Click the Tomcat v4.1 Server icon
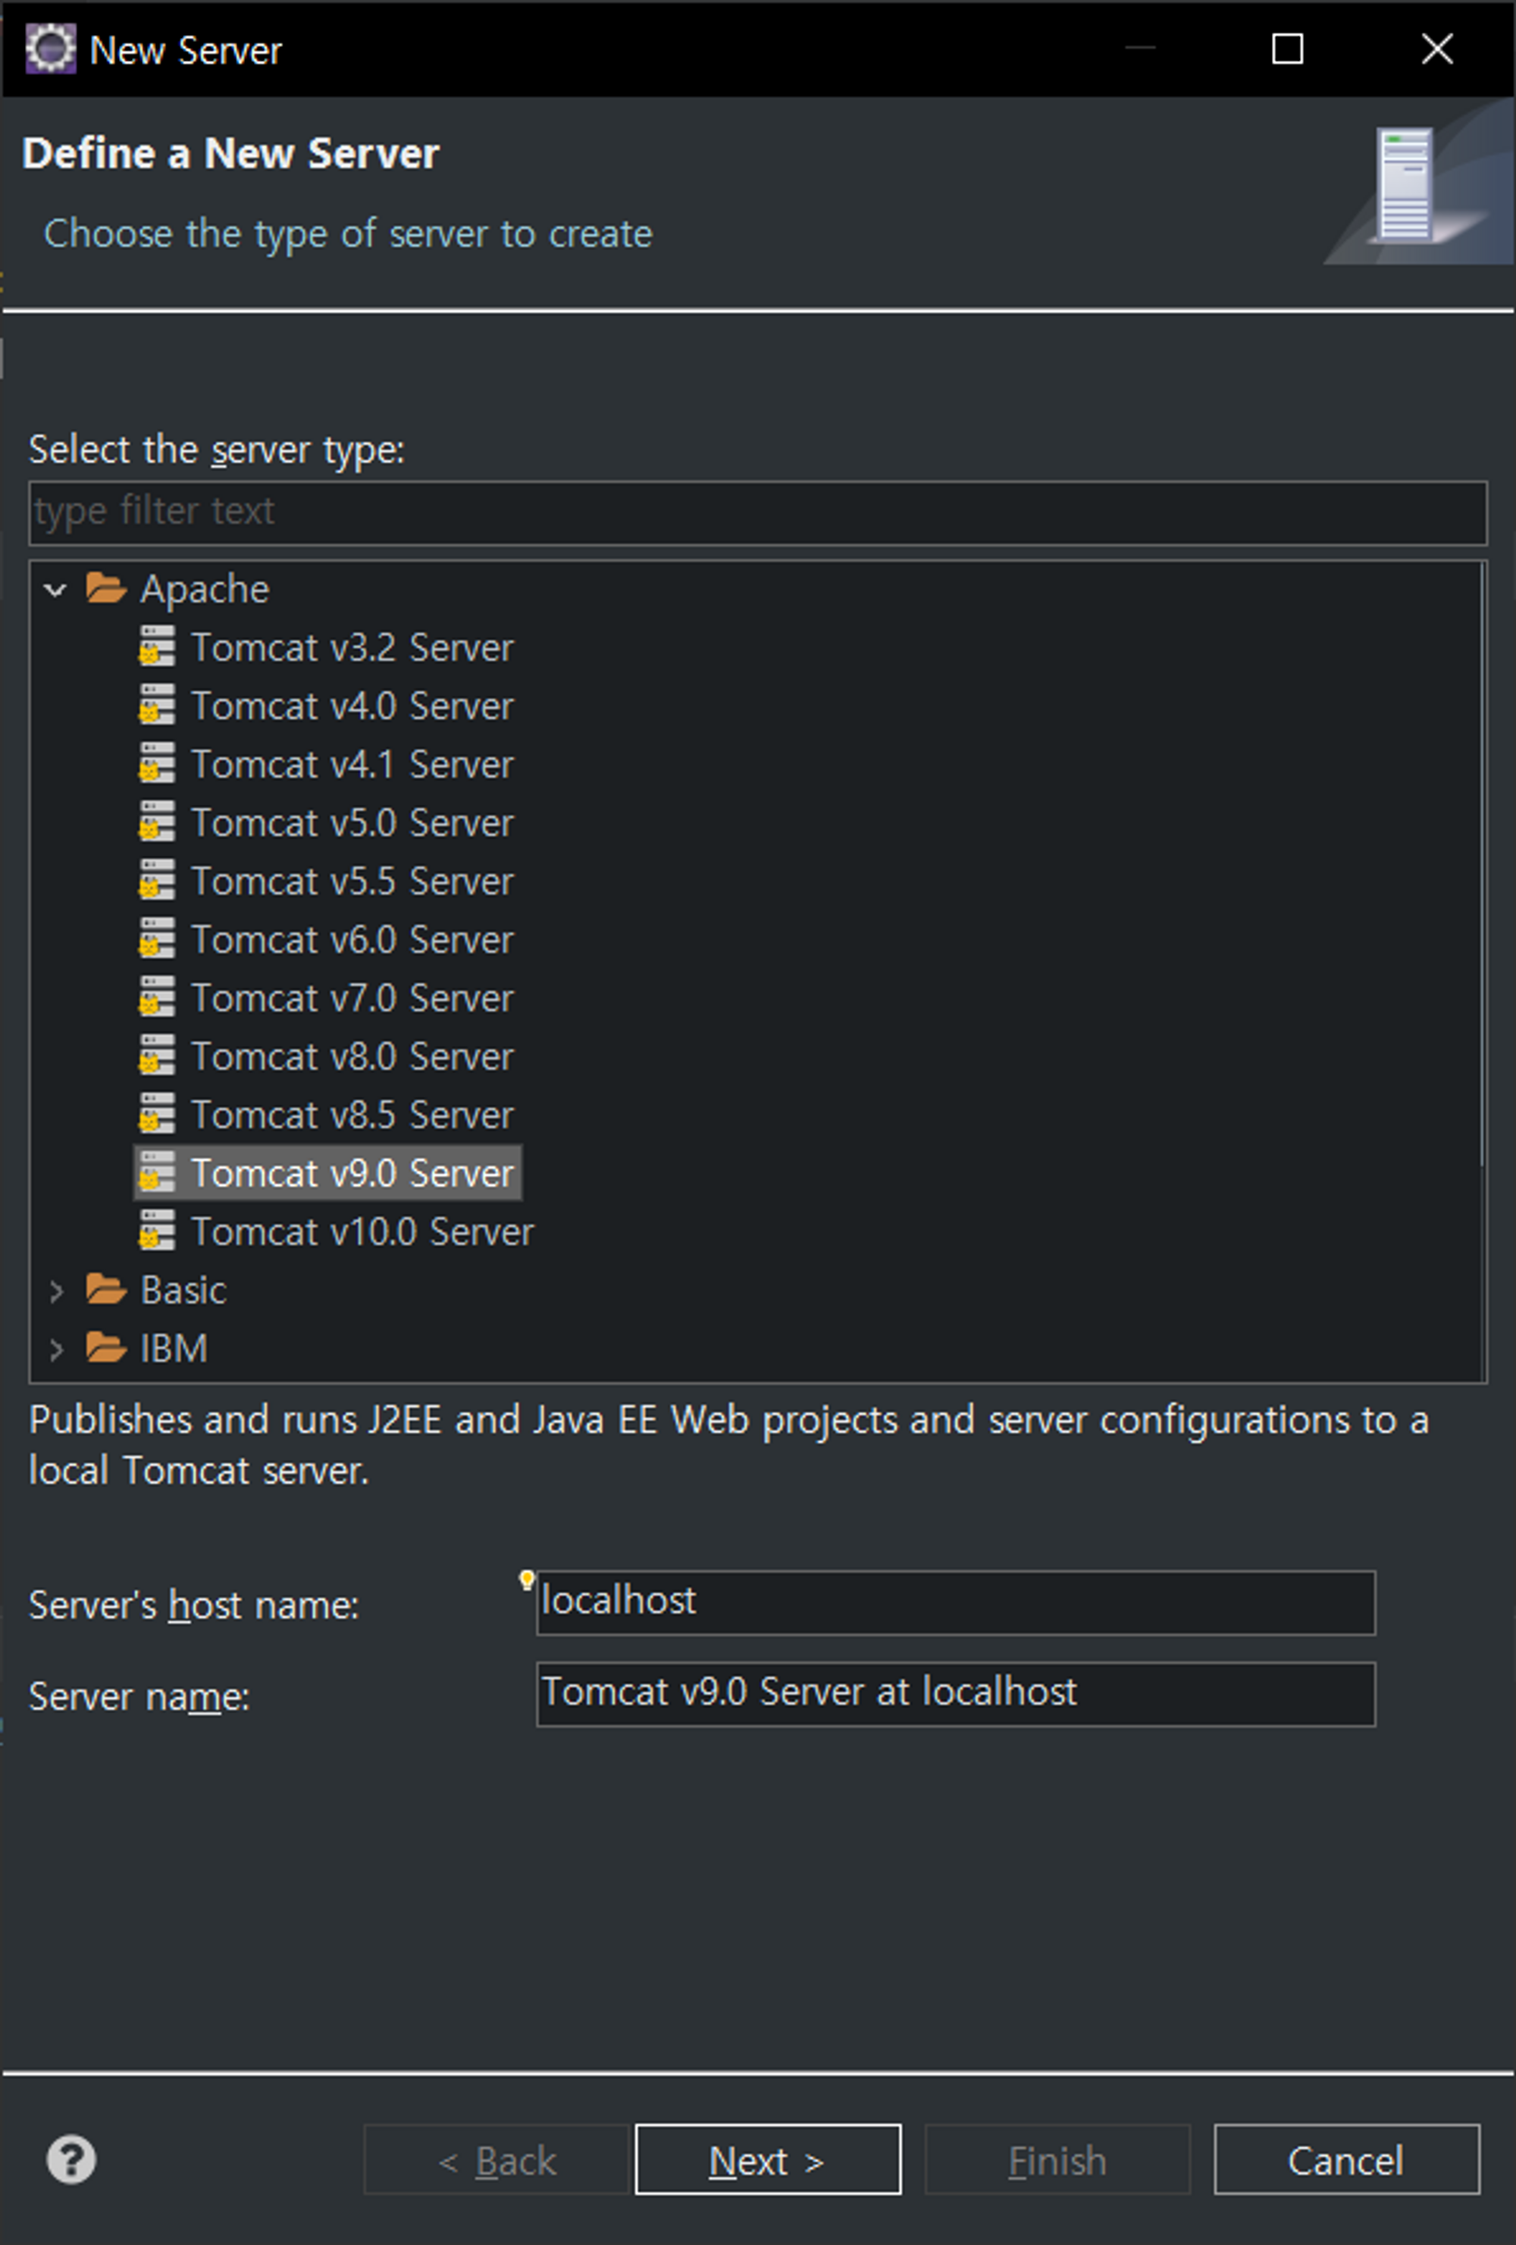The height and width of the screenshot is (2245, 1516). [156, 763]
